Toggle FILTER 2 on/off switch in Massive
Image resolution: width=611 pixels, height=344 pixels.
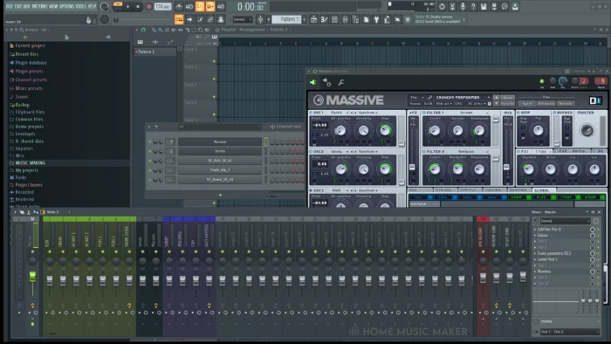tap(424, 151)
